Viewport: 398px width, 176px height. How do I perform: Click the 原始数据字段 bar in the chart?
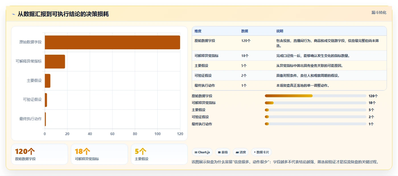pos(112,42)
